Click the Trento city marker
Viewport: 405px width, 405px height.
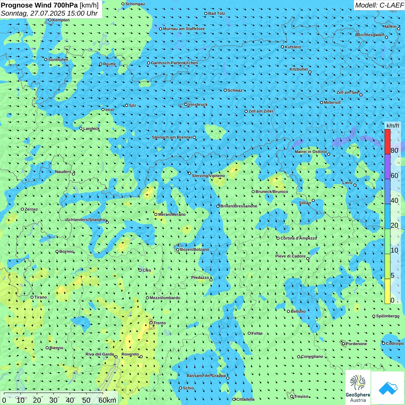(x=151, y=323)
